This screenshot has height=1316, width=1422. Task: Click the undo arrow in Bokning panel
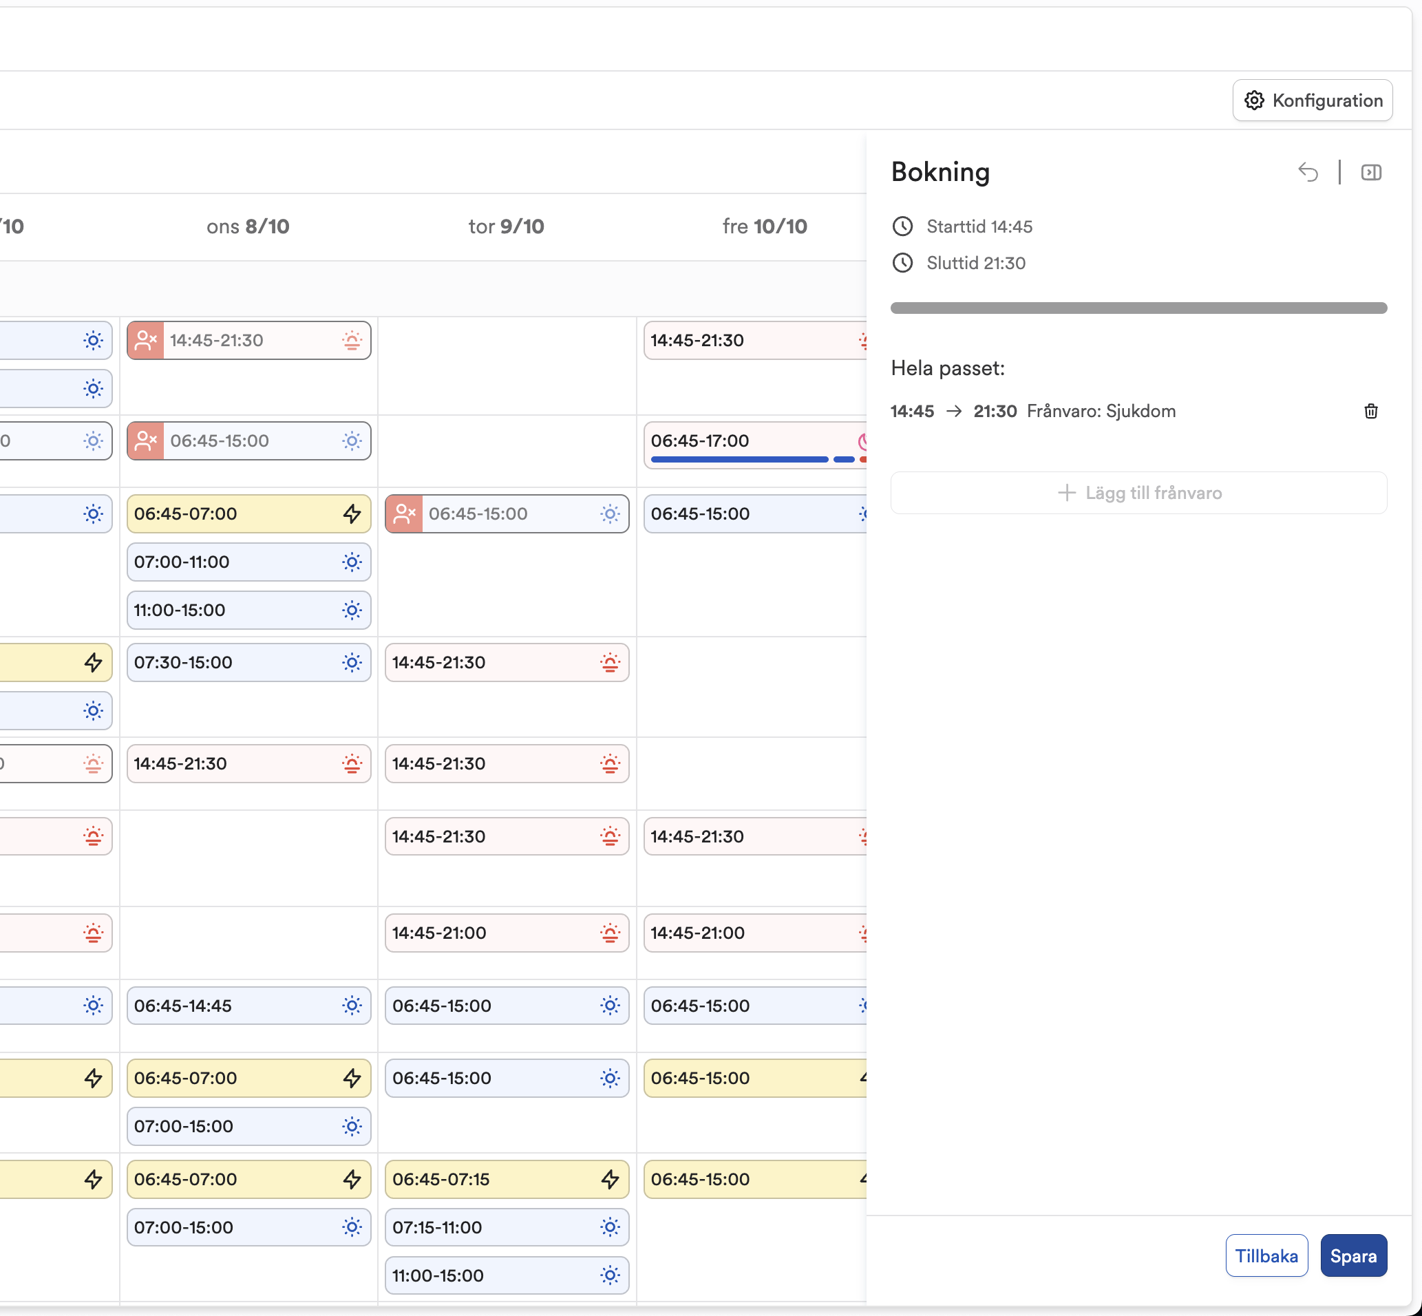pos(1307,172)
